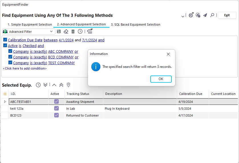Image resolution: width=239 pixels, height=163 pixels.
Task: Click the double up chevron icon
Action: click(61, 85)
